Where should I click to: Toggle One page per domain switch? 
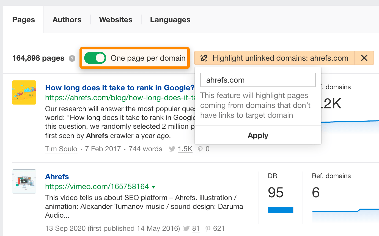click(95, 58)
